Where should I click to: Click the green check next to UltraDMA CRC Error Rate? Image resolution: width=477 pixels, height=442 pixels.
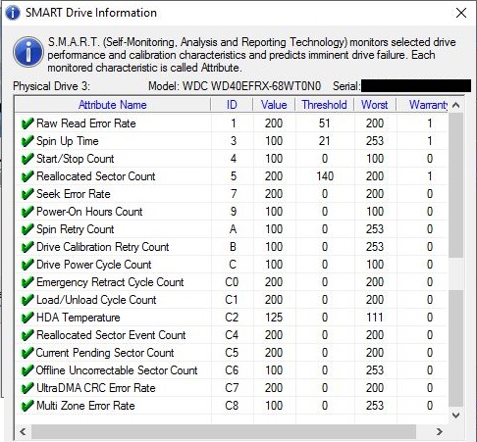click(x=27, y=388)
